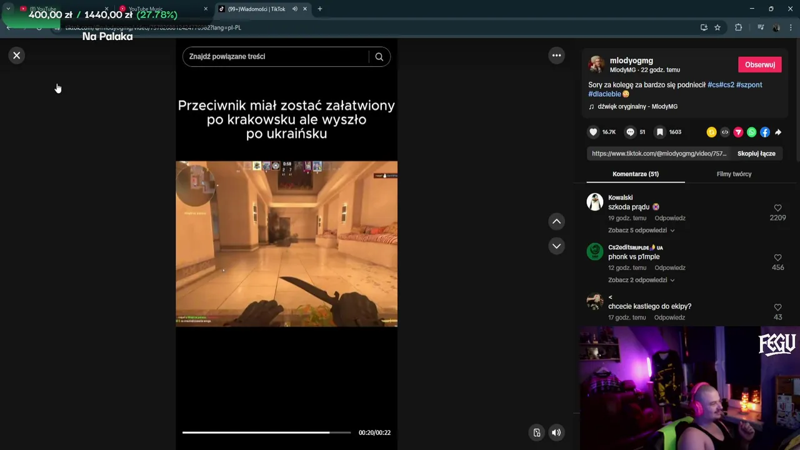Reply to Kowalski's comment via 'Odpowiedz'
This screenshot has height=450, width=800.
click(669, 218)
